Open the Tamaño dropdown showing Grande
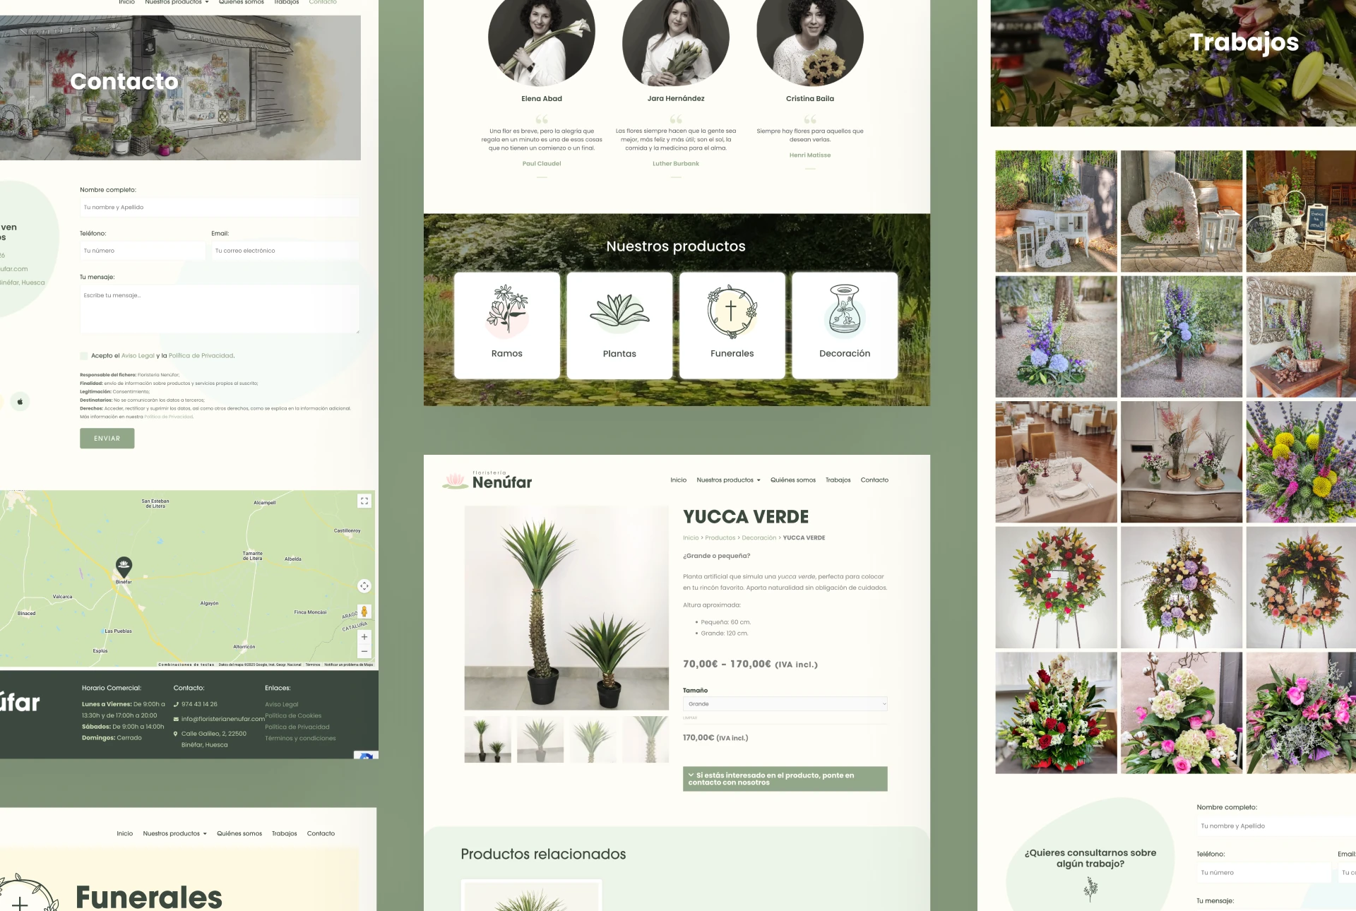This screenshot has height=911, width=1356. point(785,704)
